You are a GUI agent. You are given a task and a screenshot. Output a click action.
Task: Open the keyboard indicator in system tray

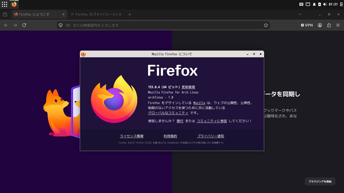point(301,4)
